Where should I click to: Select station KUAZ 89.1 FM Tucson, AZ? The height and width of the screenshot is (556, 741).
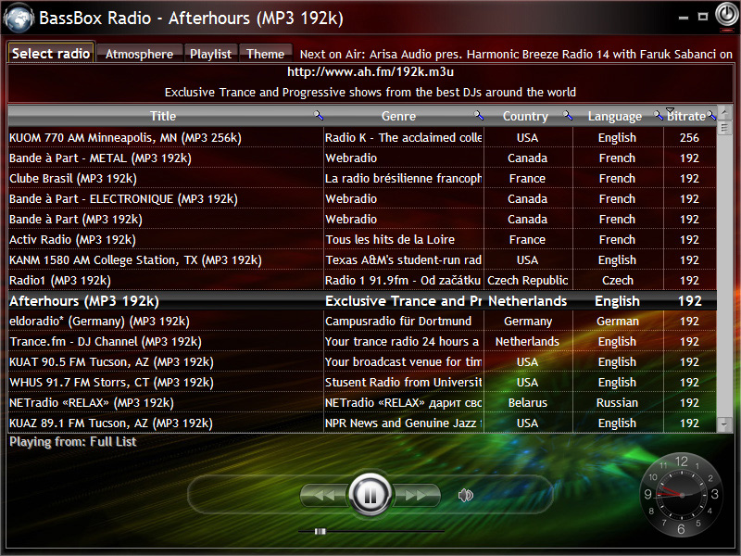click(x=110, y=423)
